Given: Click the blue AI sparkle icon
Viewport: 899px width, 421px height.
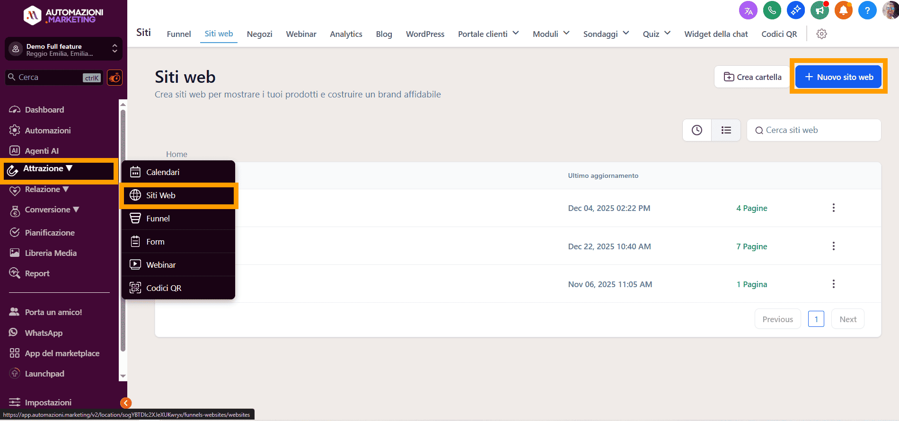Looking at the screenshot, I should click(x=796, y=10).
